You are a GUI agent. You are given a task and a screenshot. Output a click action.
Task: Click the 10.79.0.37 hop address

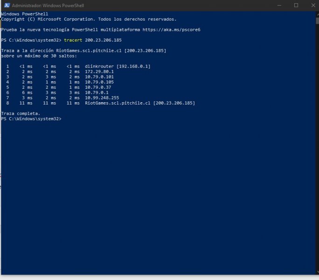click(x=98, y=87)
